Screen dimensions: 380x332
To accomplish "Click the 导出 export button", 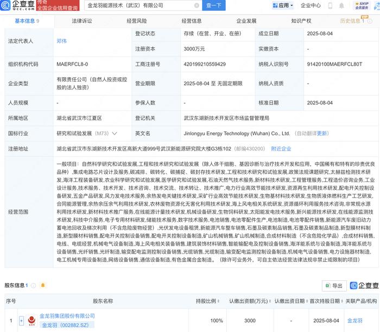I will click(334, 286).
